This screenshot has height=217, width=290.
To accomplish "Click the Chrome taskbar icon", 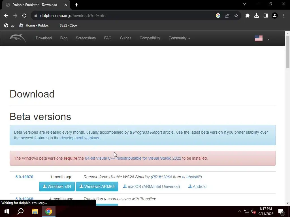I will (49, 211).
